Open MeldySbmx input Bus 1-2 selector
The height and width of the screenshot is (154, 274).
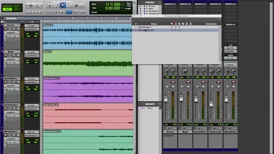point(32,132)
